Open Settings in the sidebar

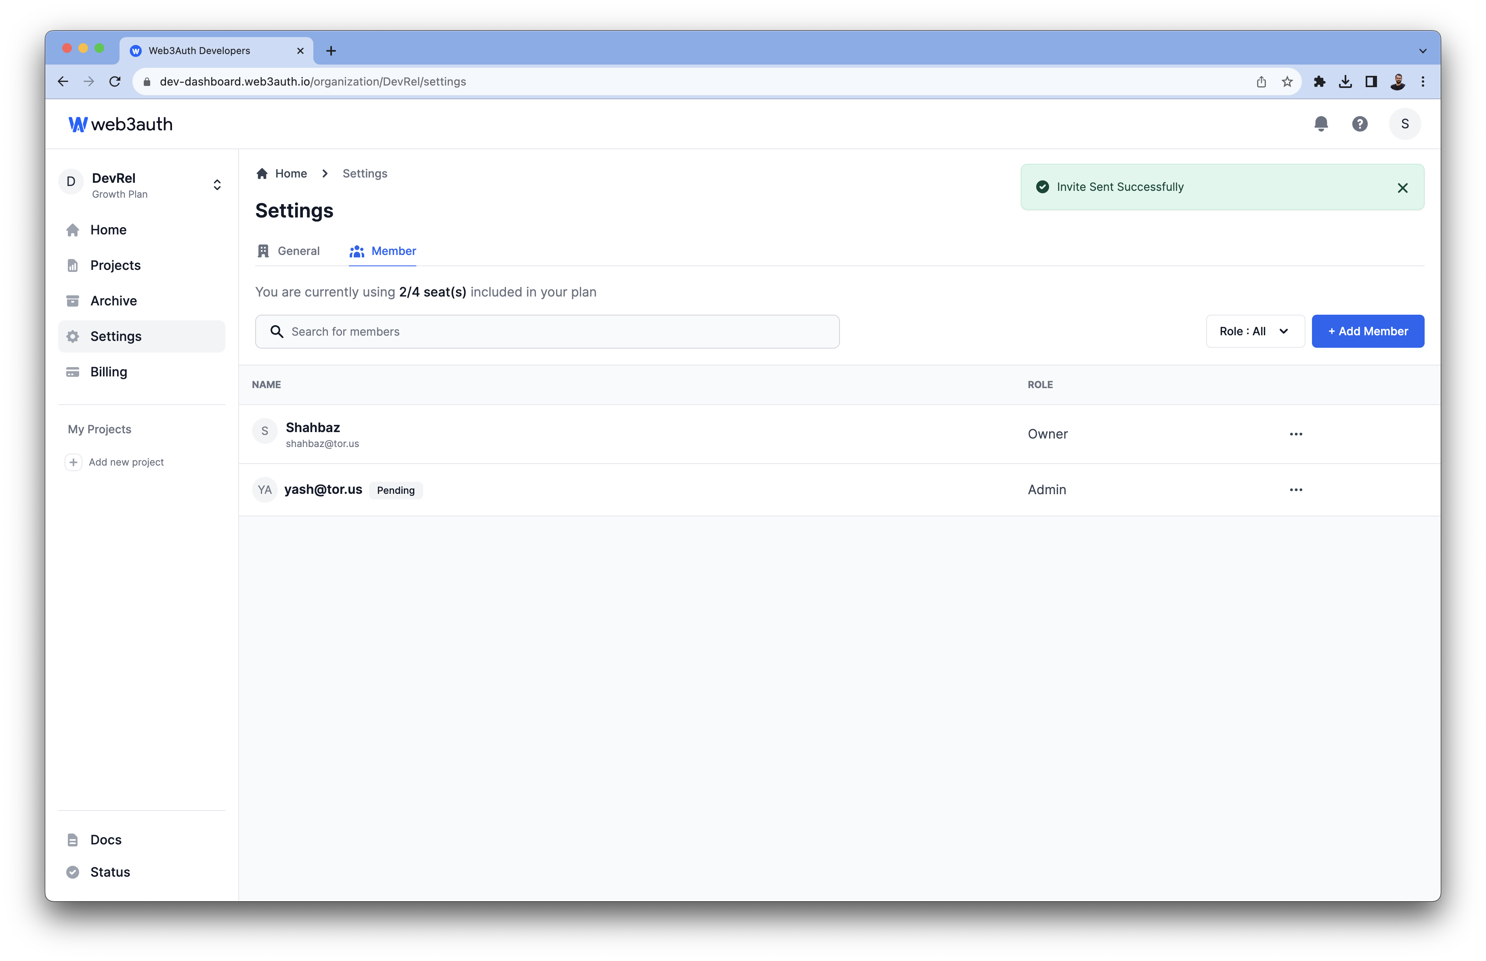[x=141, y=336]
